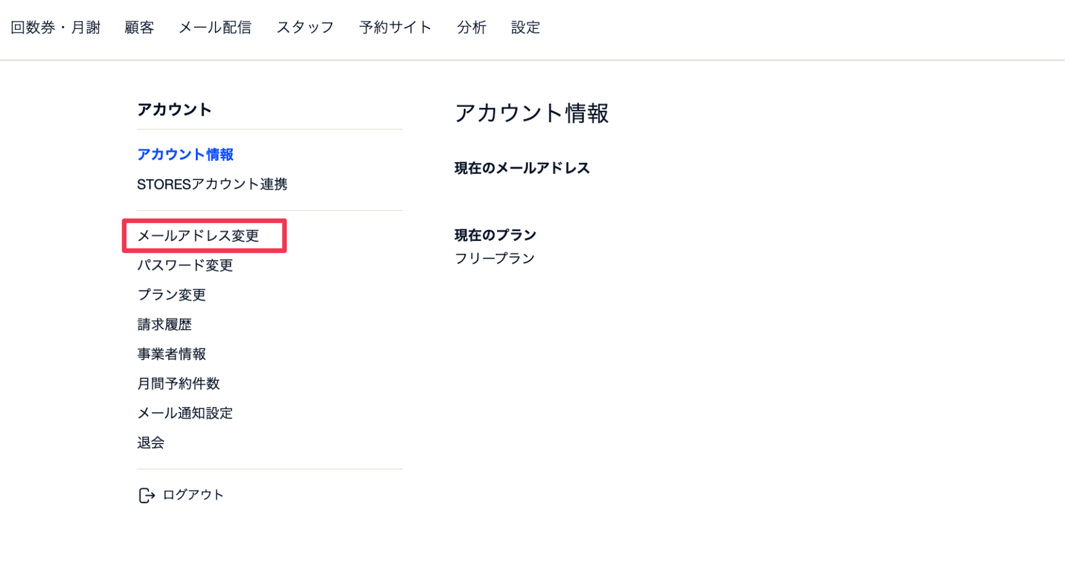Viewport: 1070px width, 564px height.
Task: Go to パスワード変更
Action: (x=185, y=265)
